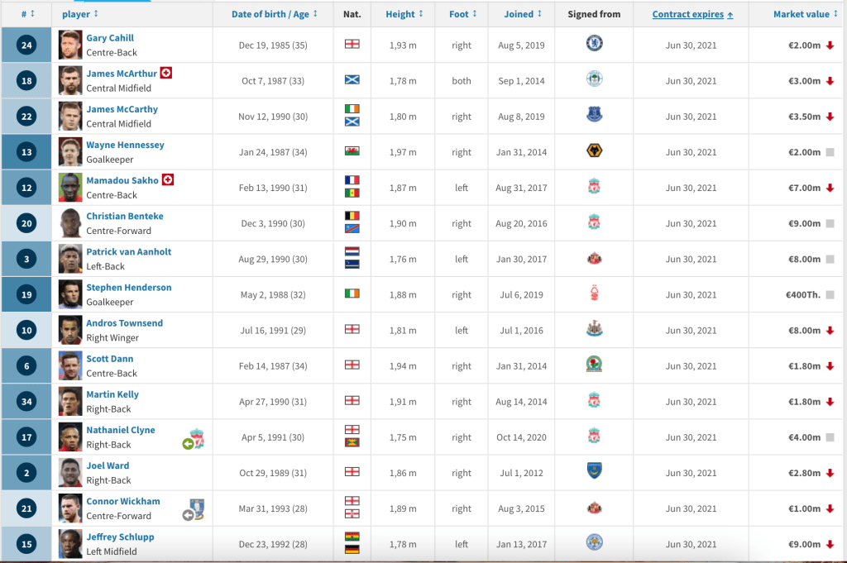This screenshot has height=563, width=847.
Task: Sort table by Height column
Action: 404,14
